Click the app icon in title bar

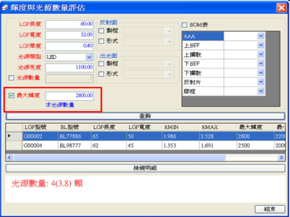pos(5,8)
